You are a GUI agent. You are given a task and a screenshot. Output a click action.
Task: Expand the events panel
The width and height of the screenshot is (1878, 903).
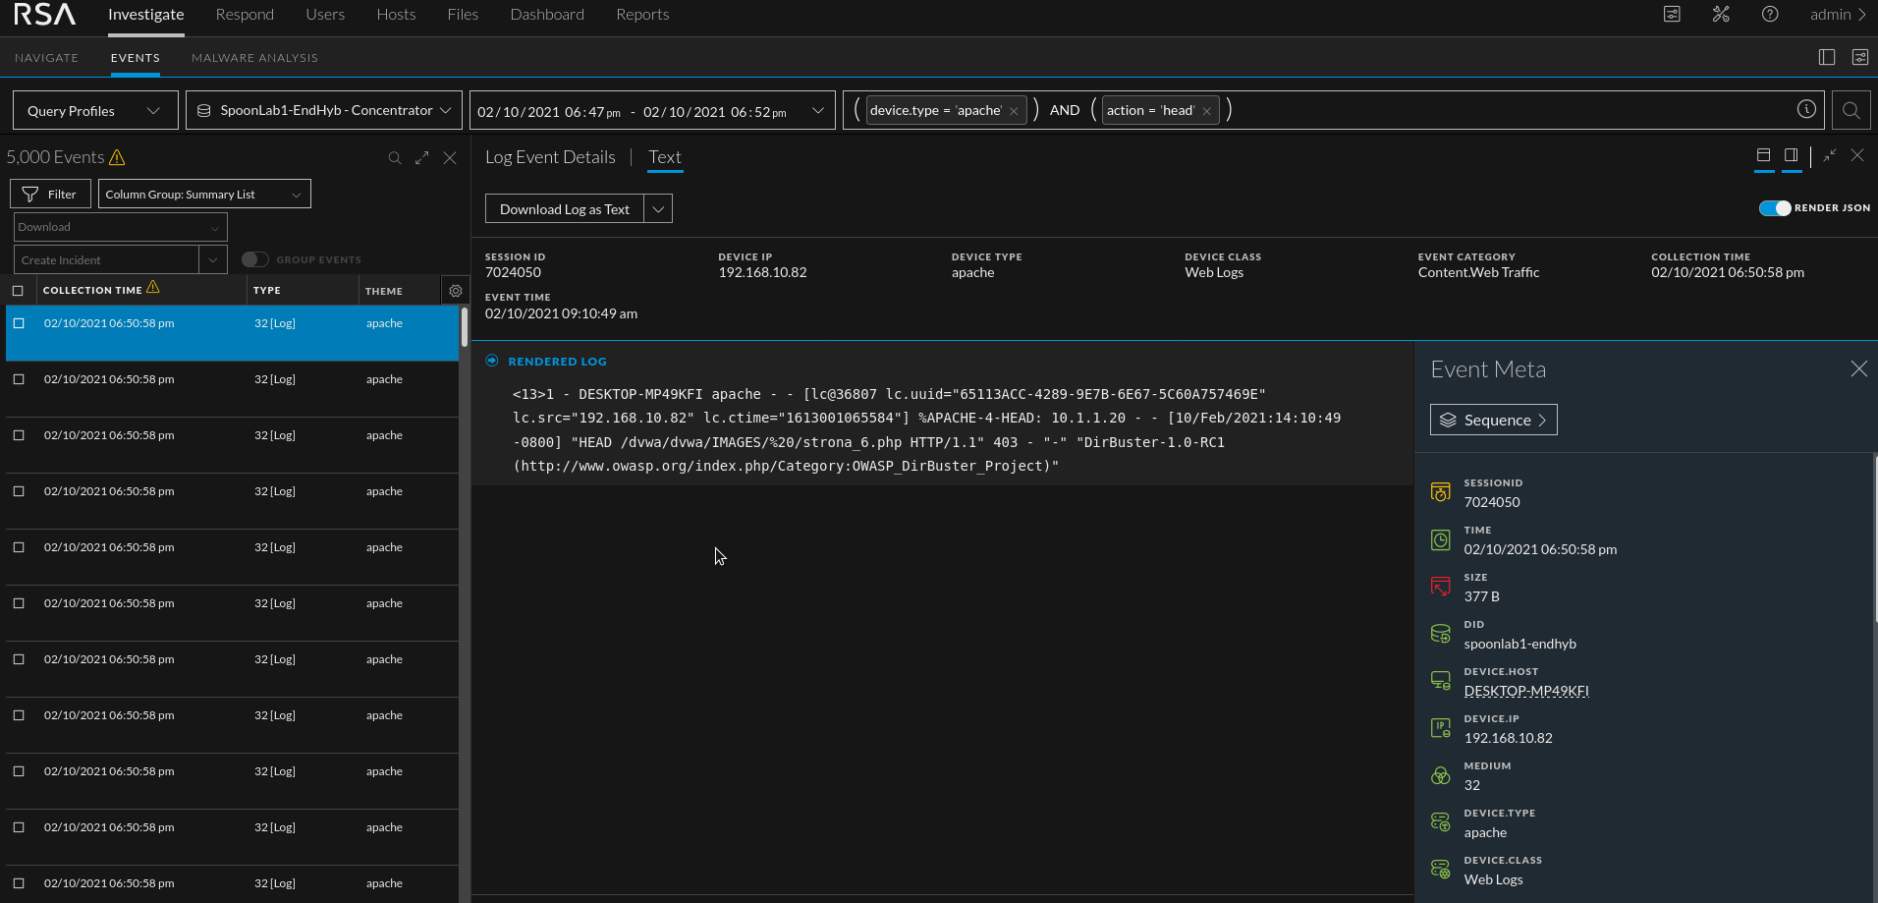click(421, 158)
